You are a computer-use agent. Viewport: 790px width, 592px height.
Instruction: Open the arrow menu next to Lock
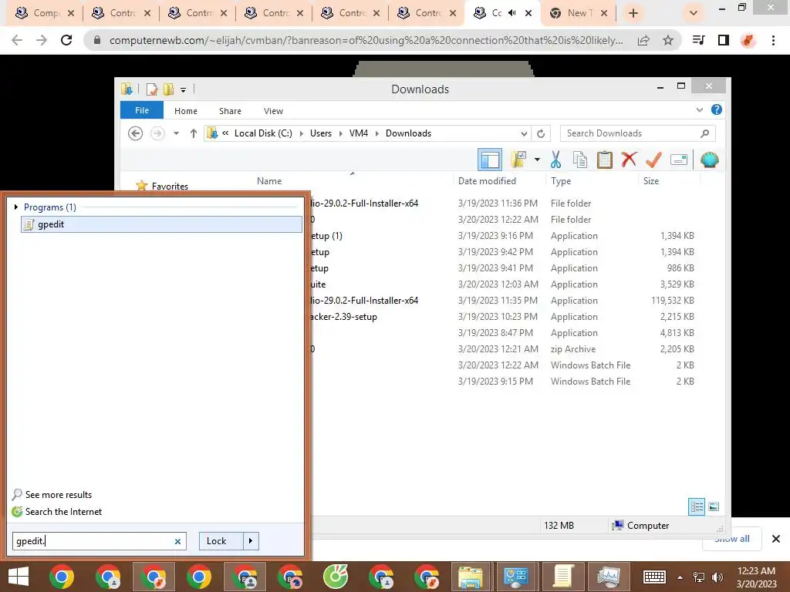point(251,541)
